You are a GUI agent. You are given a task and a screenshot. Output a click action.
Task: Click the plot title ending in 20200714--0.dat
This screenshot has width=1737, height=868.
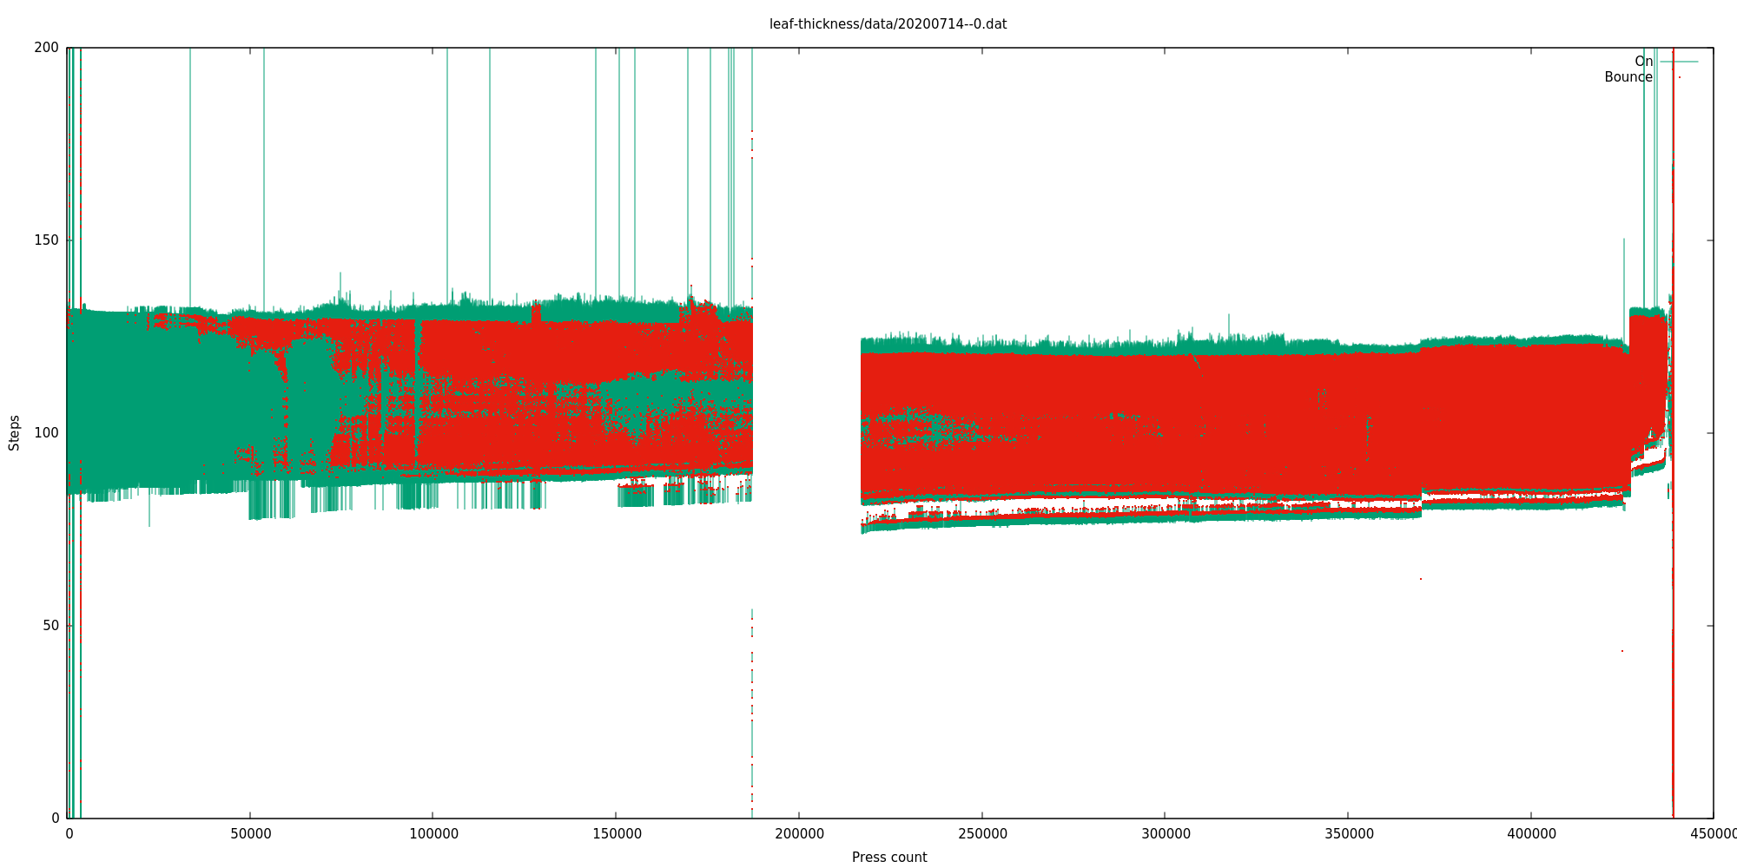point(888,24)
